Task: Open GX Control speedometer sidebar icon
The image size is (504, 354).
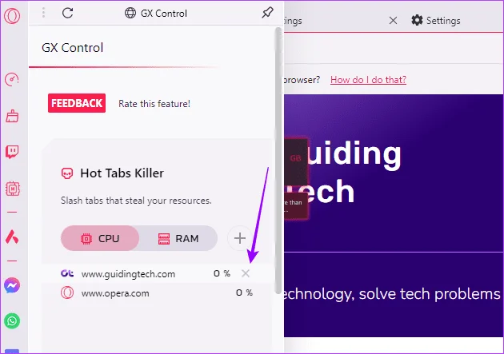Action: coord(12,79)
